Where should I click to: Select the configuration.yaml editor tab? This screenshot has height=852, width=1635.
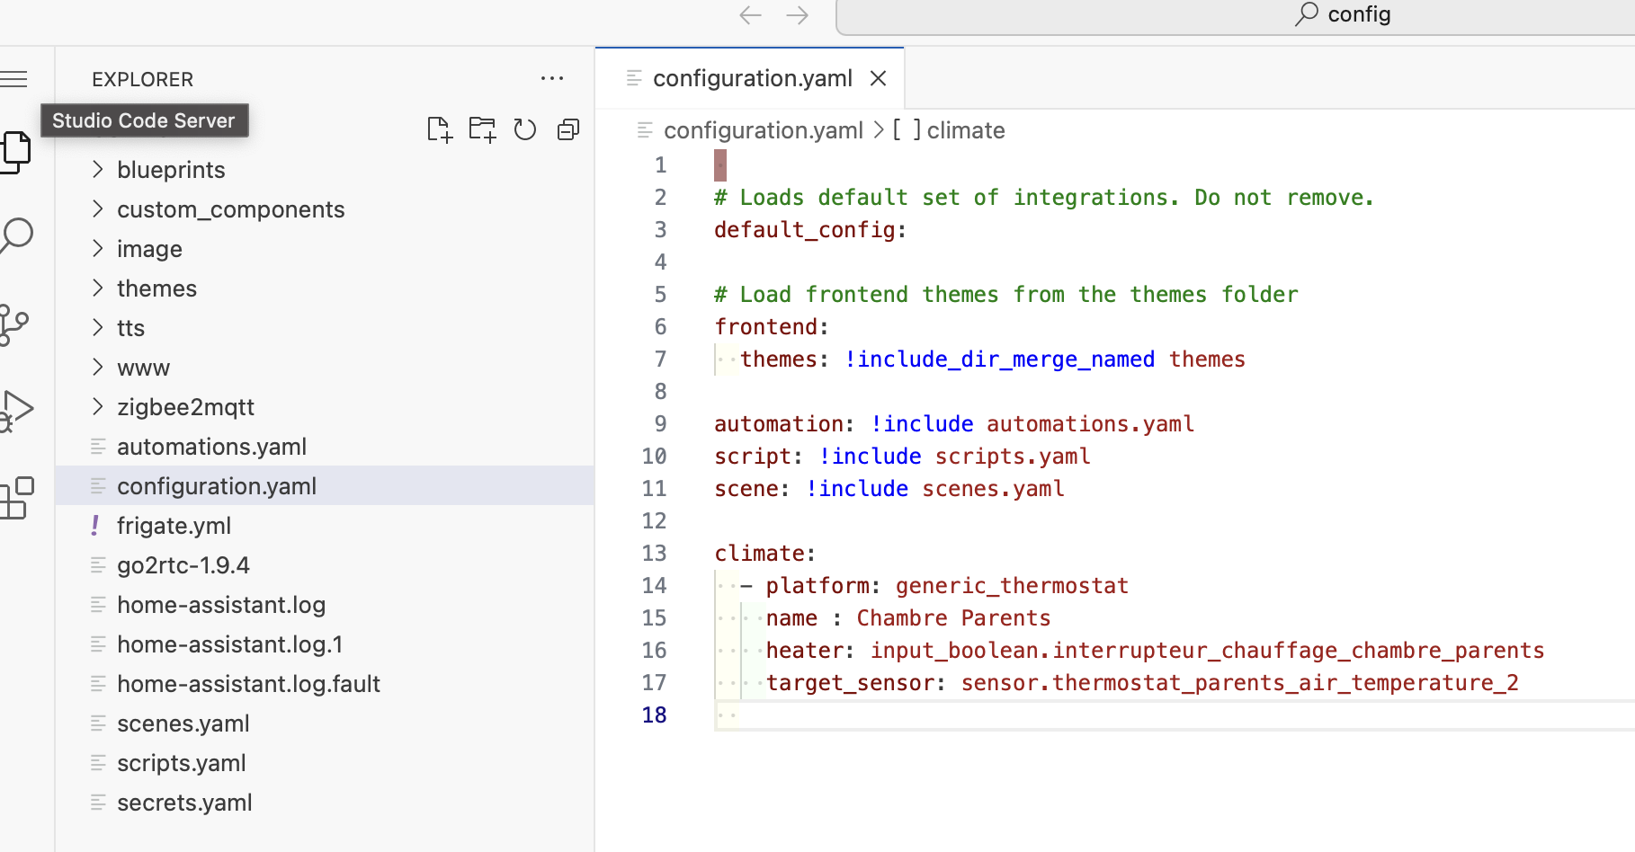point(750,79)
